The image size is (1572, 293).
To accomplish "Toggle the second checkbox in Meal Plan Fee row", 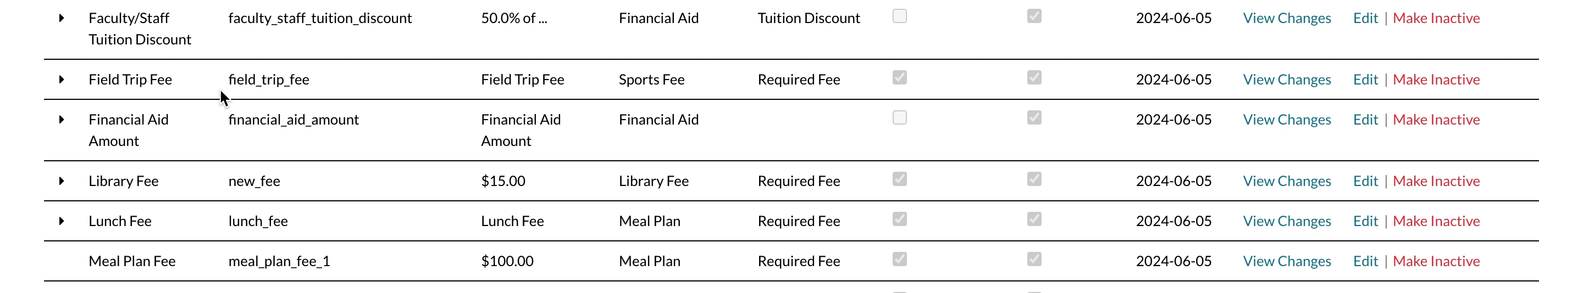I will [1034, 260].
